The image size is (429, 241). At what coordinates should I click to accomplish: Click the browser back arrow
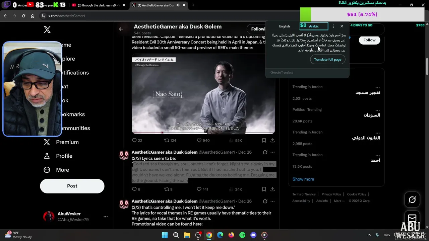[x=5, y=16]
